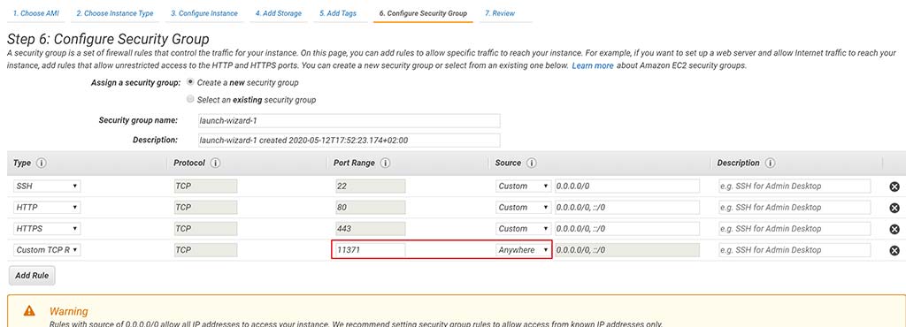Image resolution: width=906 pixels, height=327 pixels.
Task: Go to step 1 Choose AMI
Action: 35,13
